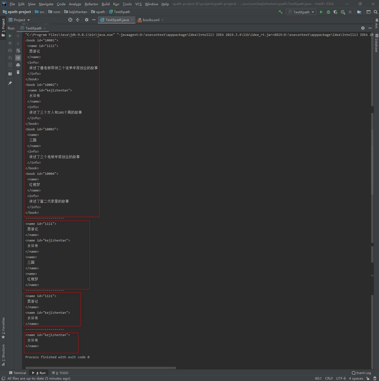This screenshot has height=381, width=379.
Task: Open the Terminal tool window
Action: 18,373
